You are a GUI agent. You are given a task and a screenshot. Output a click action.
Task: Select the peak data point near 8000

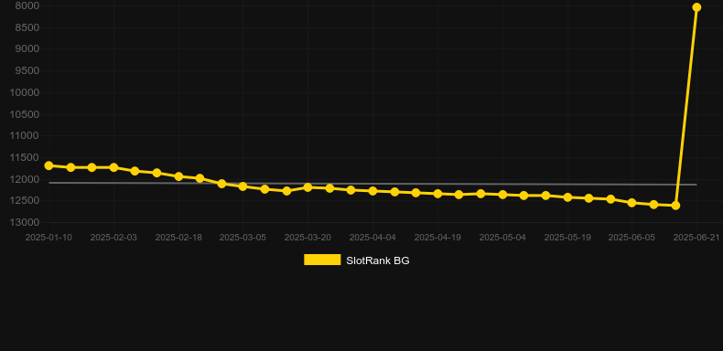696,7
